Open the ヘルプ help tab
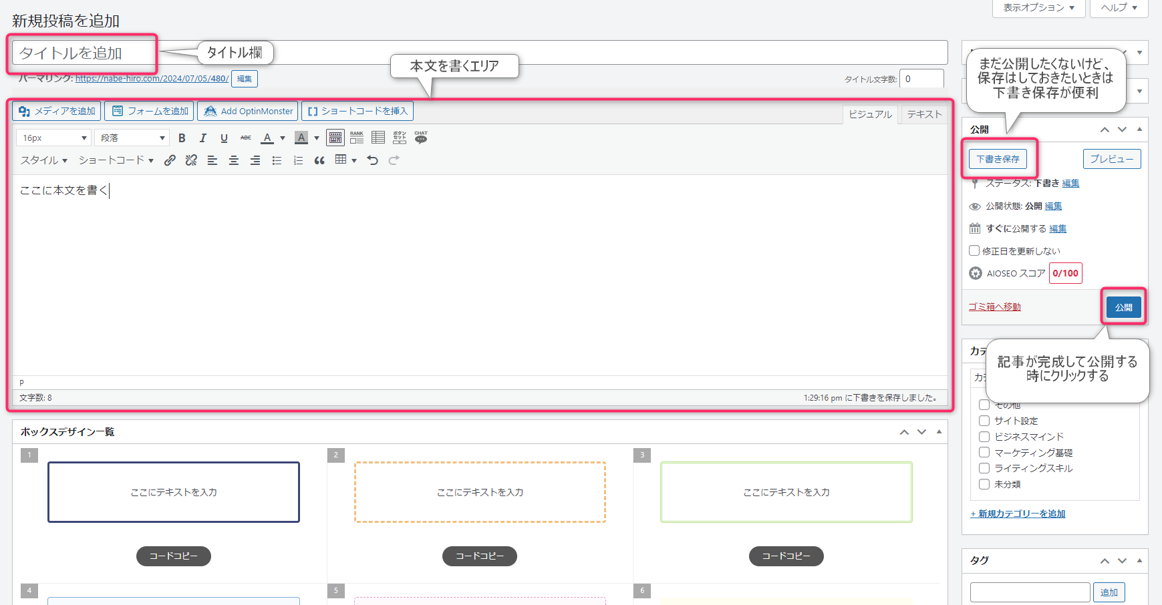The image size is (1162, 605). point(1119,8)
